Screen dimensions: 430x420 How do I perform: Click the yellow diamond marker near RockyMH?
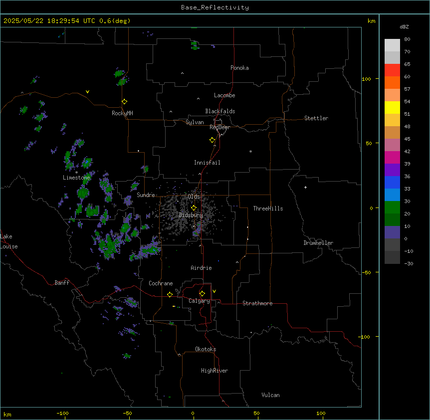click(x=125, y=102)
